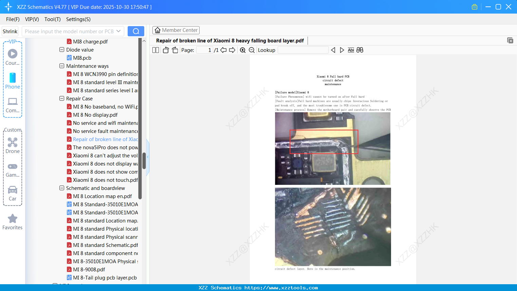The height and width of the screenshot is (291, 517).
Task: Collapse the left file tree panel handle
Action: point(148,157)
